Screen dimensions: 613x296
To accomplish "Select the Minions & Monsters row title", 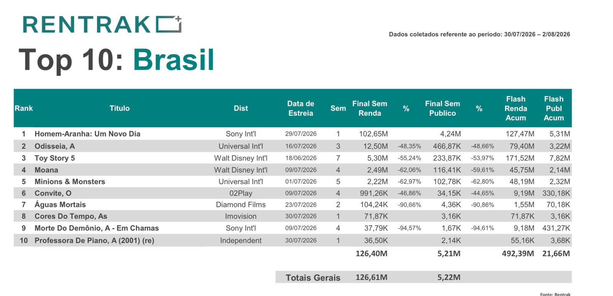I will [70, 182].
